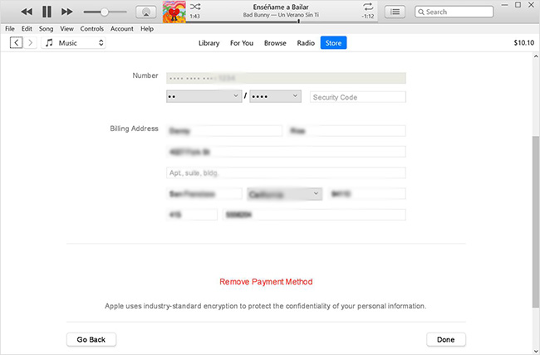Click the card Number field

click(x=286, y=78)
